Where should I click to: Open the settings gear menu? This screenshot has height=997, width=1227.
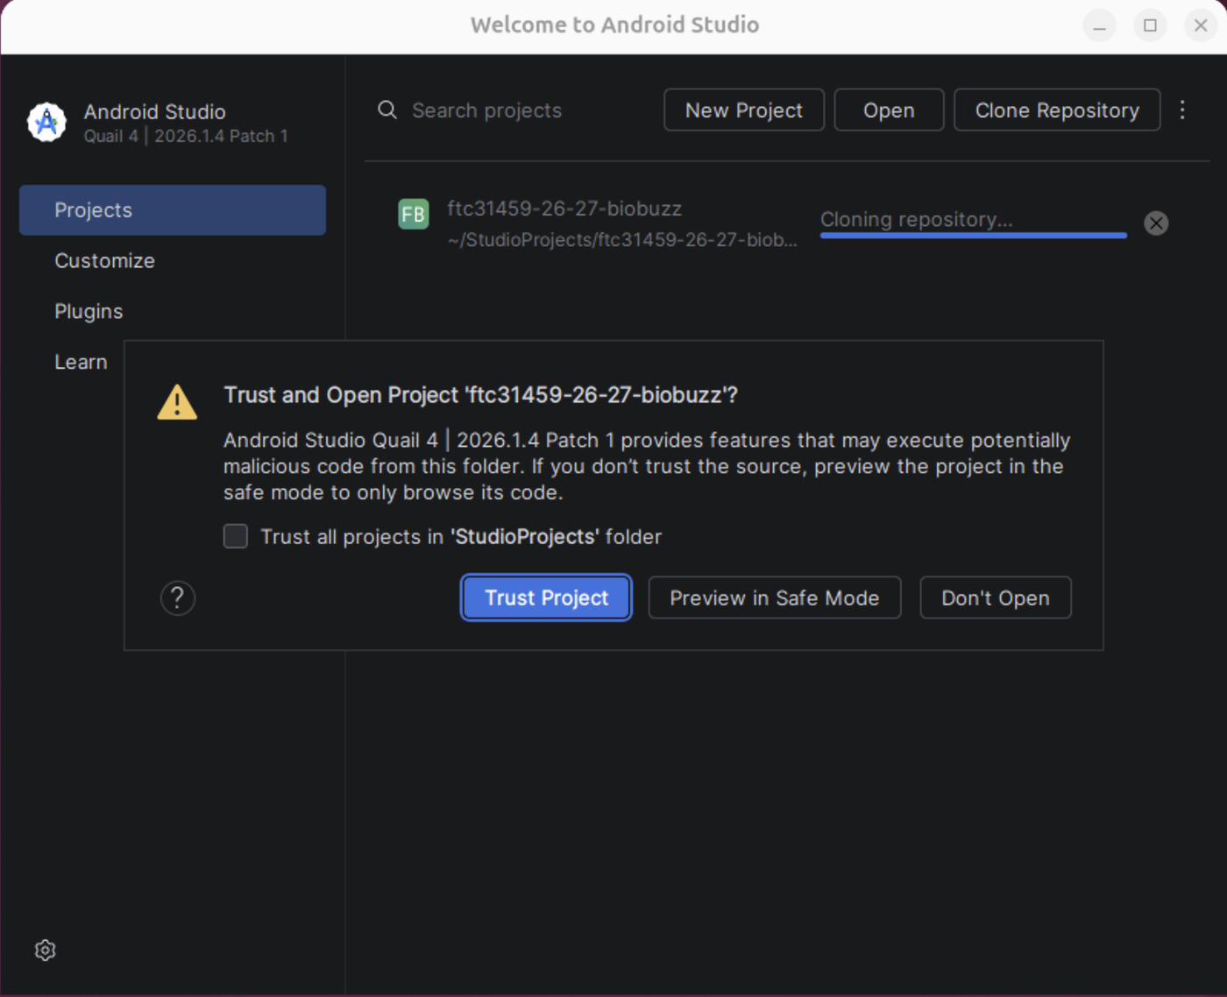[46, 951]
